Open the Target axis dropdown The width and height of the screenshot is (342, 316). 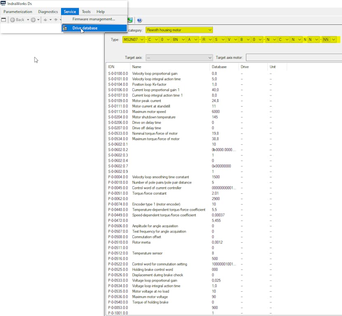pyautogui.click(x=210, y=58)
